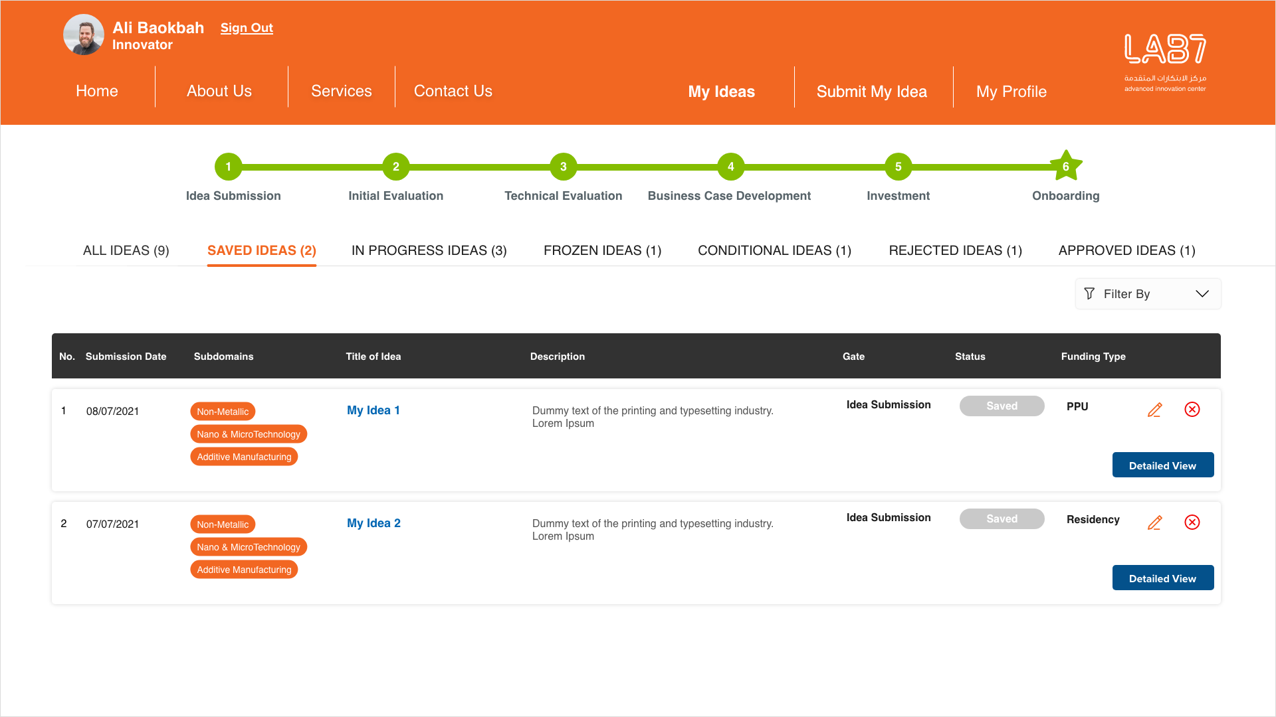The image size is (1276, 717).
Task: Go to My Profile in navigation
Action: coord(1011,92)
